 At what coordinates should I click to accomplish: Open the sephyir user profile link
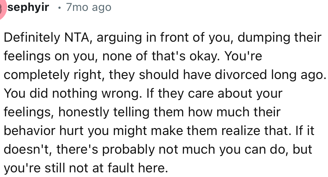(x=28, y=7)
